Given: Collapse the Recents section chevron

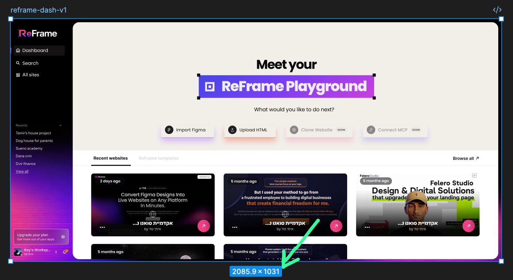Looking at the screenshot, I should point(60,126).
